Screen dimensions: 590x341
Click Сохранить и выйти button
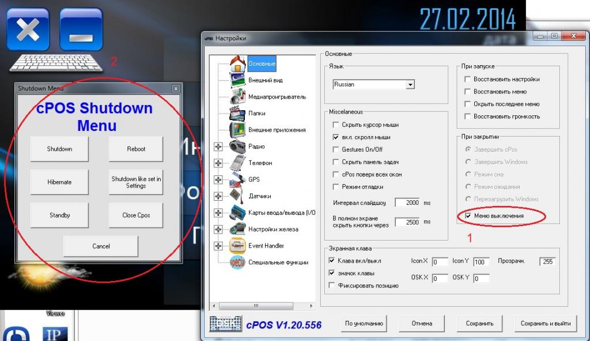[x=546, y=323]
